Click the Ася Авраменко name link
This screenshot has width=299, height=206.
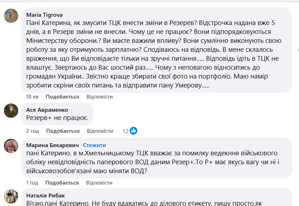47,110
